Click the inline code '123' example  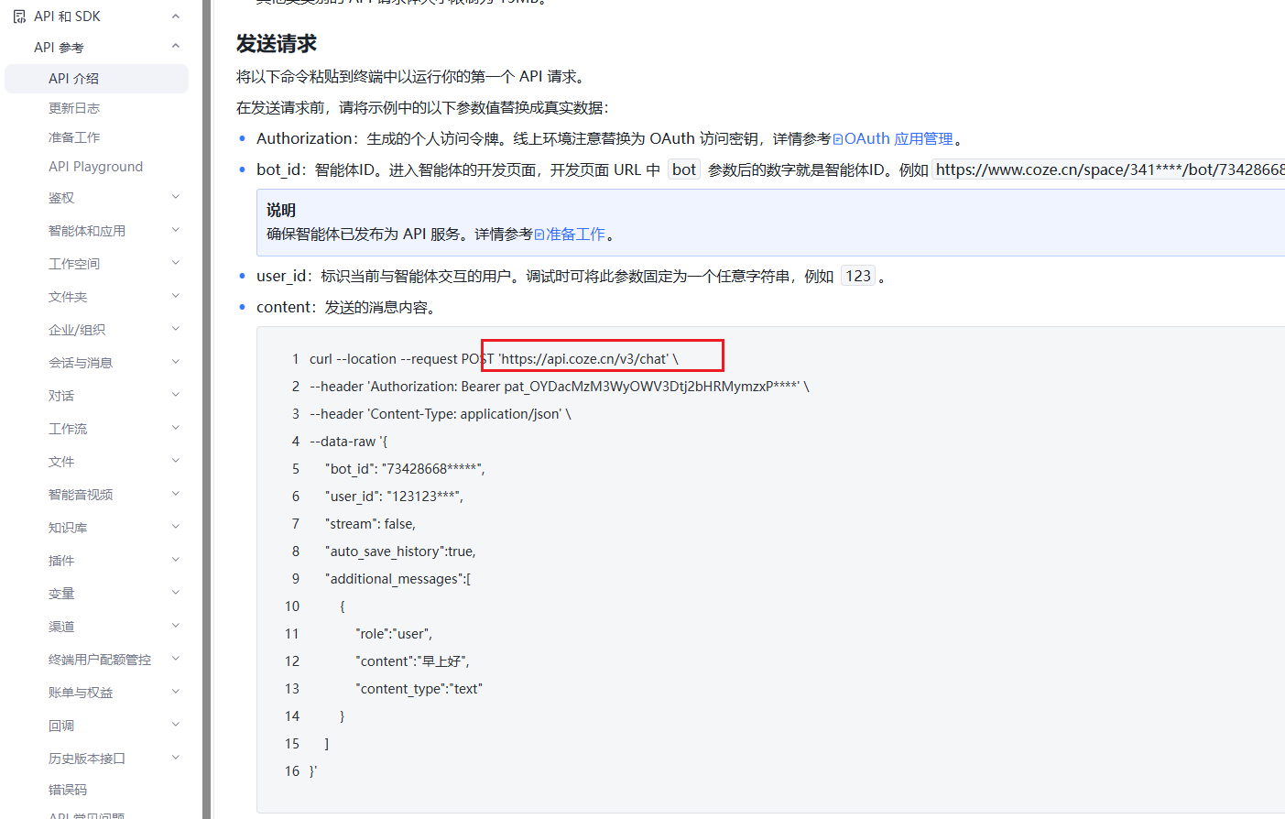pos(858,277)
